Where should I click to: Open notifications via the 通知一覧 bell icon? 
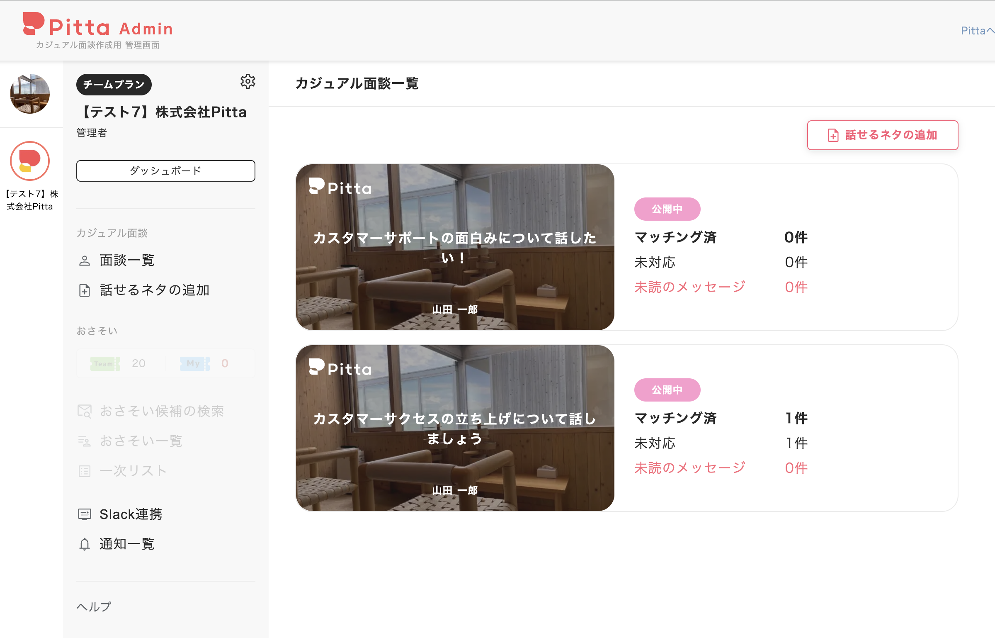pos(85,544)
